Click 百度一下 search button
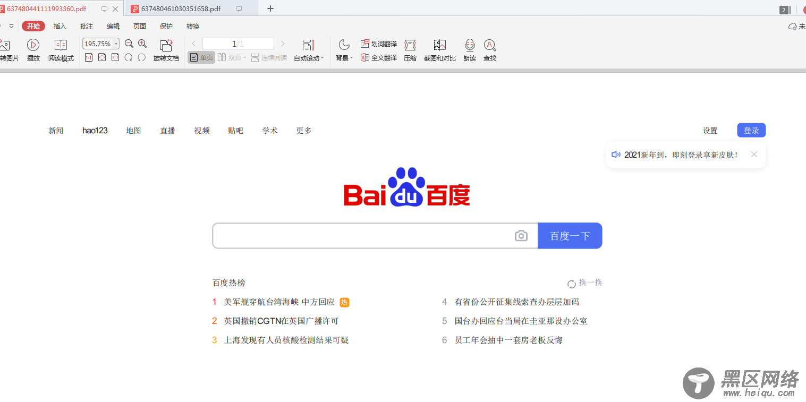806x402 pixels. click(x=570, y=236)
